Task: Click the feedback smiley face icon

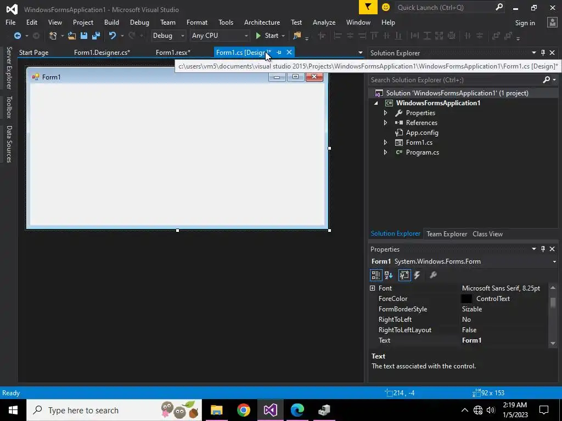Action: [386, 7]
